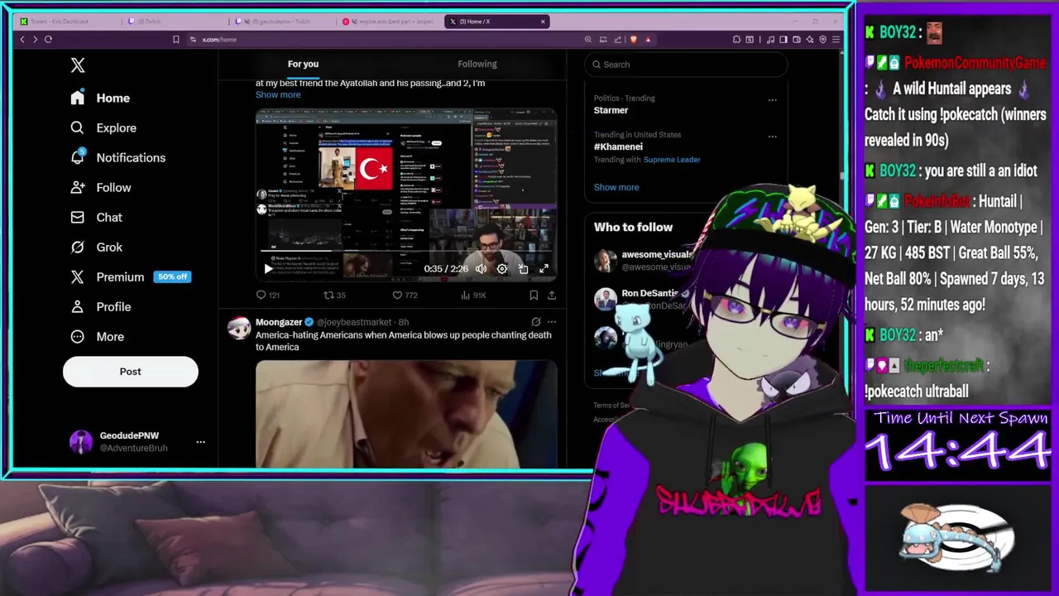Screen dimensions: 1059x596
Task: Open the zoom icon in address bar
Action: coord(588,40)
